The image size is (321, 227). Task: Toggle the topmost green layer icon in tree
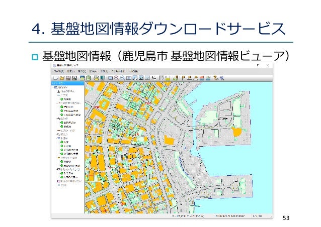[60, 99]
